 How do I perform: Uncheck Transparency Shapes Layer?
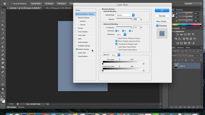tap(116, 44)
